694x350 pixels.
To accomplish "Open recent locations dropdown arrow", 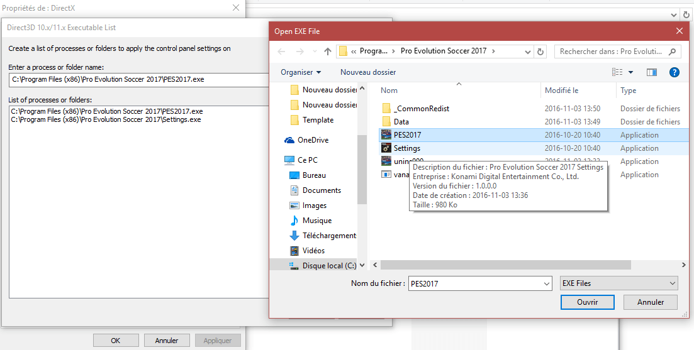I will click(x=315, y=52).
